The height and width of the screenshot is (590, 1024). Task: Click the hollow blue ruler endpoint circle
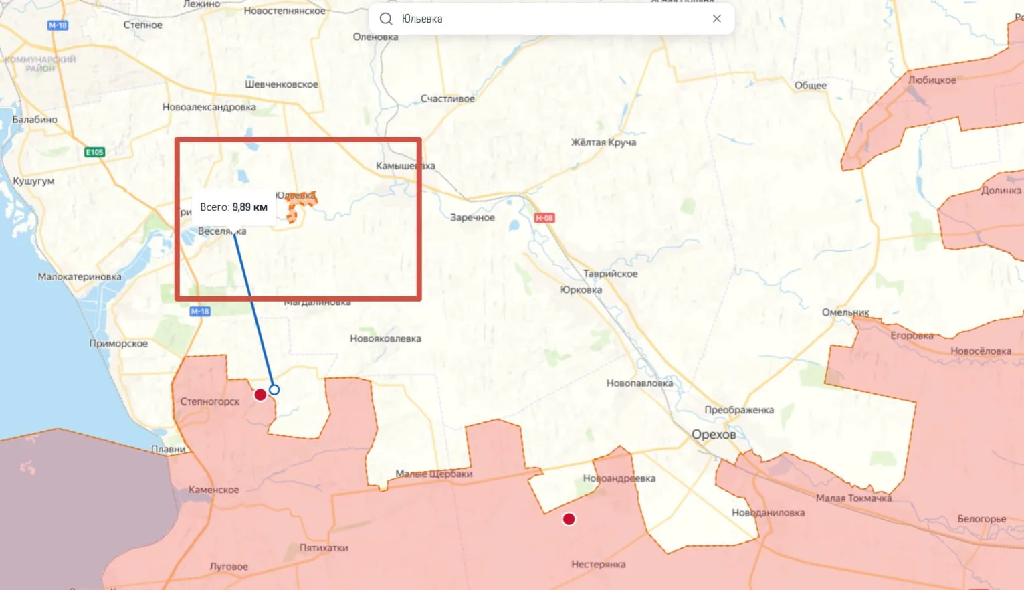tap(274, 389)
